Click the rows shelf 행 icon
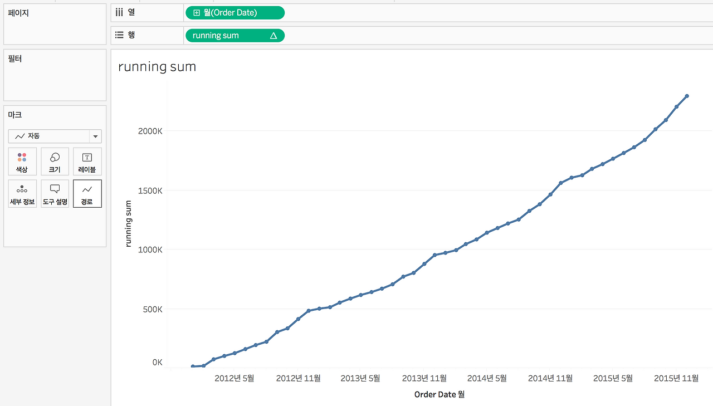This screenshot has height=406, width=713. tap(119, 35)
